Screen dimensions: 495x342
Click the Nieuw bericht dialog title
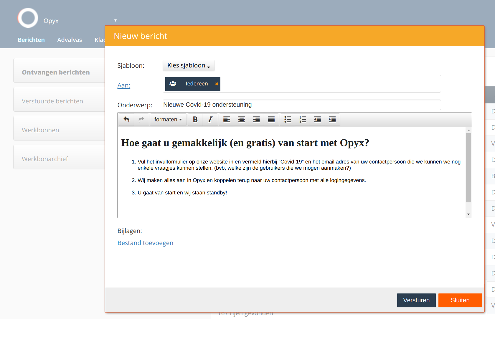(141, 36)
